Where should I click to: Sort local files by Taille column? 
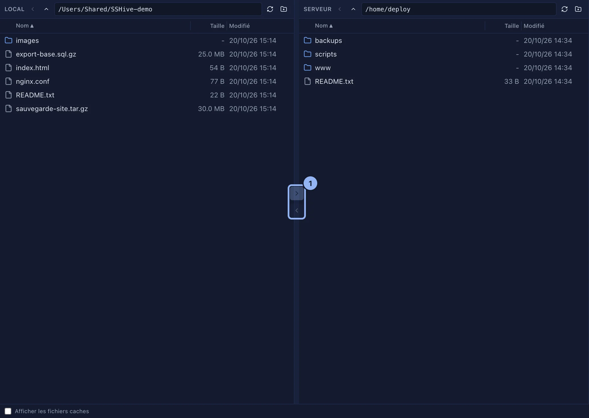click(x=217, y=26)
